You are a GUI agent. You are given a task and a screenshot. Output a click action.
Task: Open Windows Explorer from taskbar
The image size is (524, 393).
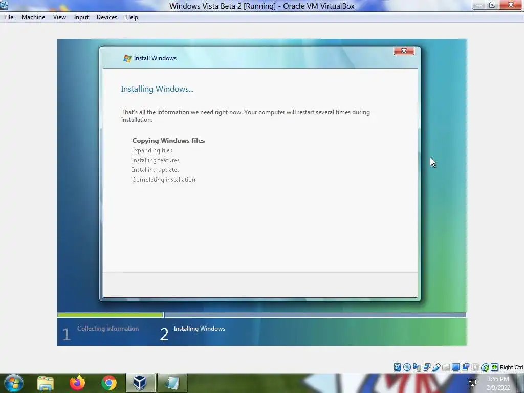46,383
